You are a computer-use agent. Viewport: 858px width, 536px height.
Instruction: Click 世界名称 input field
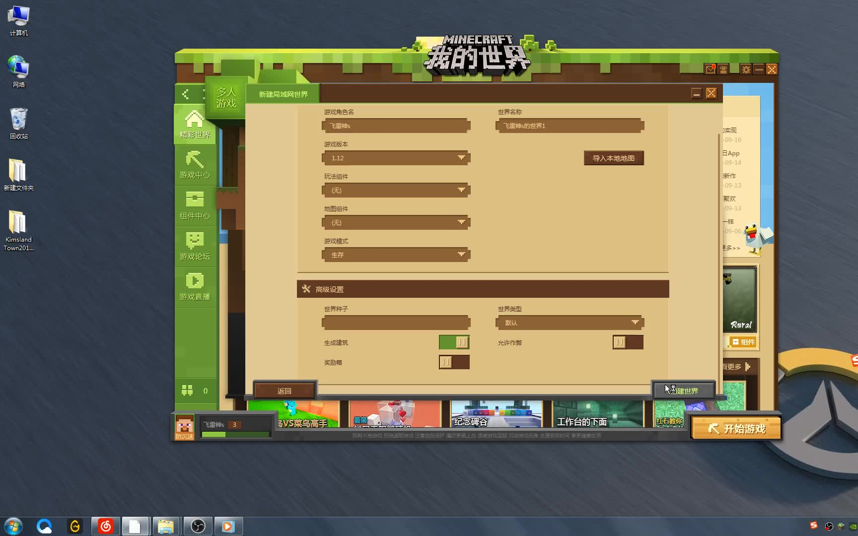pos(570,126)
